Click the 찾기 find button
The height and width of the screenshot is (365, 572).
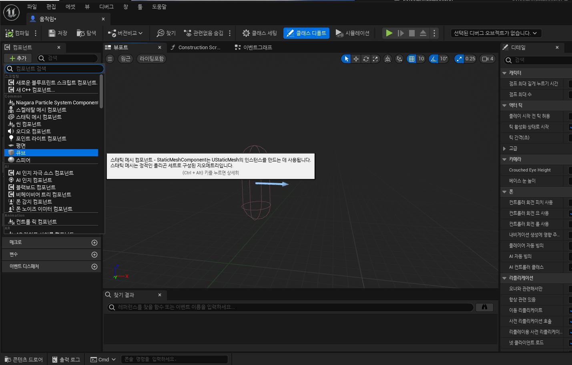click(166, 33)
